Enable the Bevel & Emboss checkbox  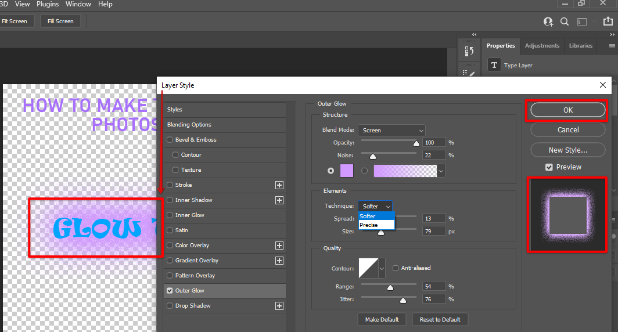[x=170, y=140]
